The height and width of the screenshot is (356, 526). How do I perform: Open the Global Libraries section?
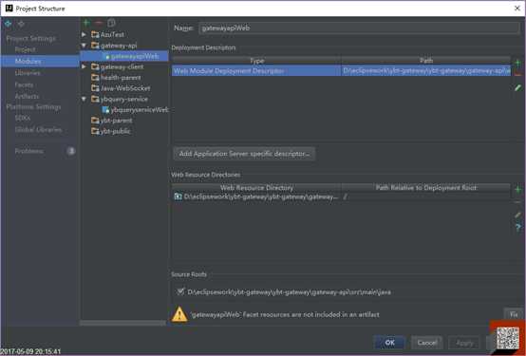(38, 129)
